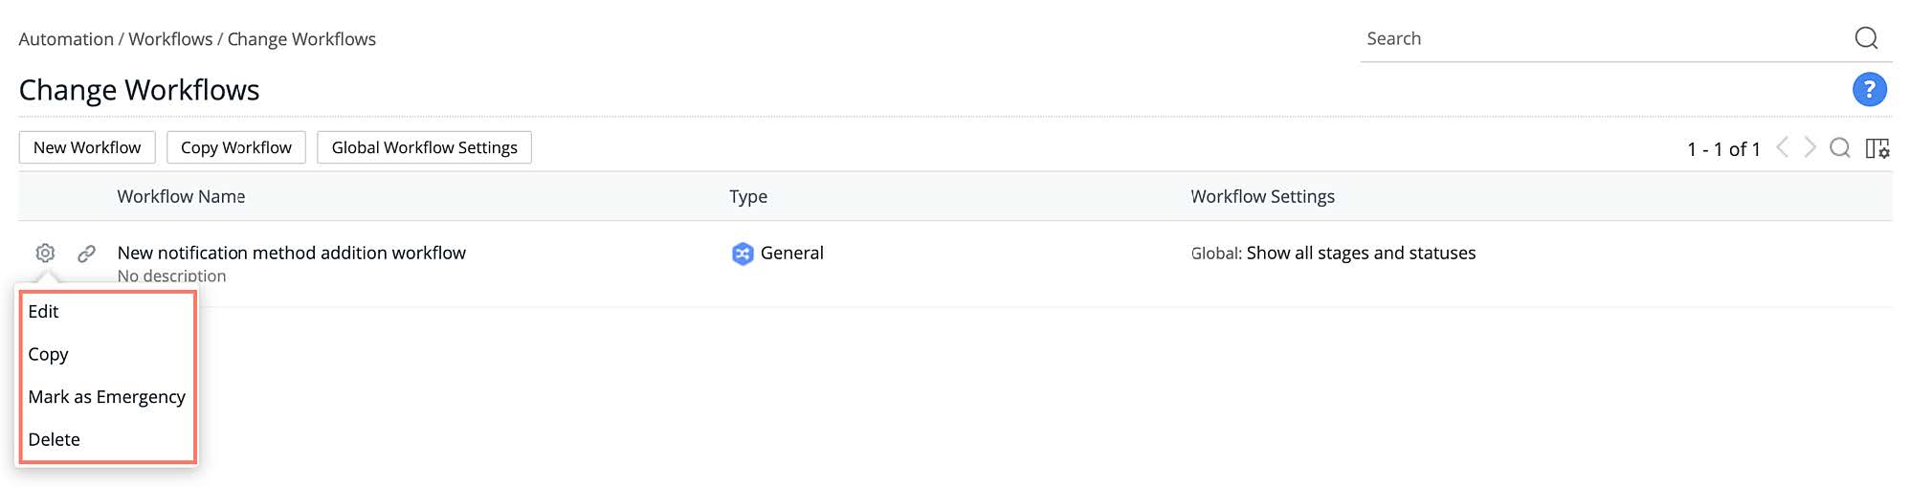The width and height of the screenshot is (1910, 487).
Task: Choose Copy from the workflow menu
Action: (x=49, y=354)
